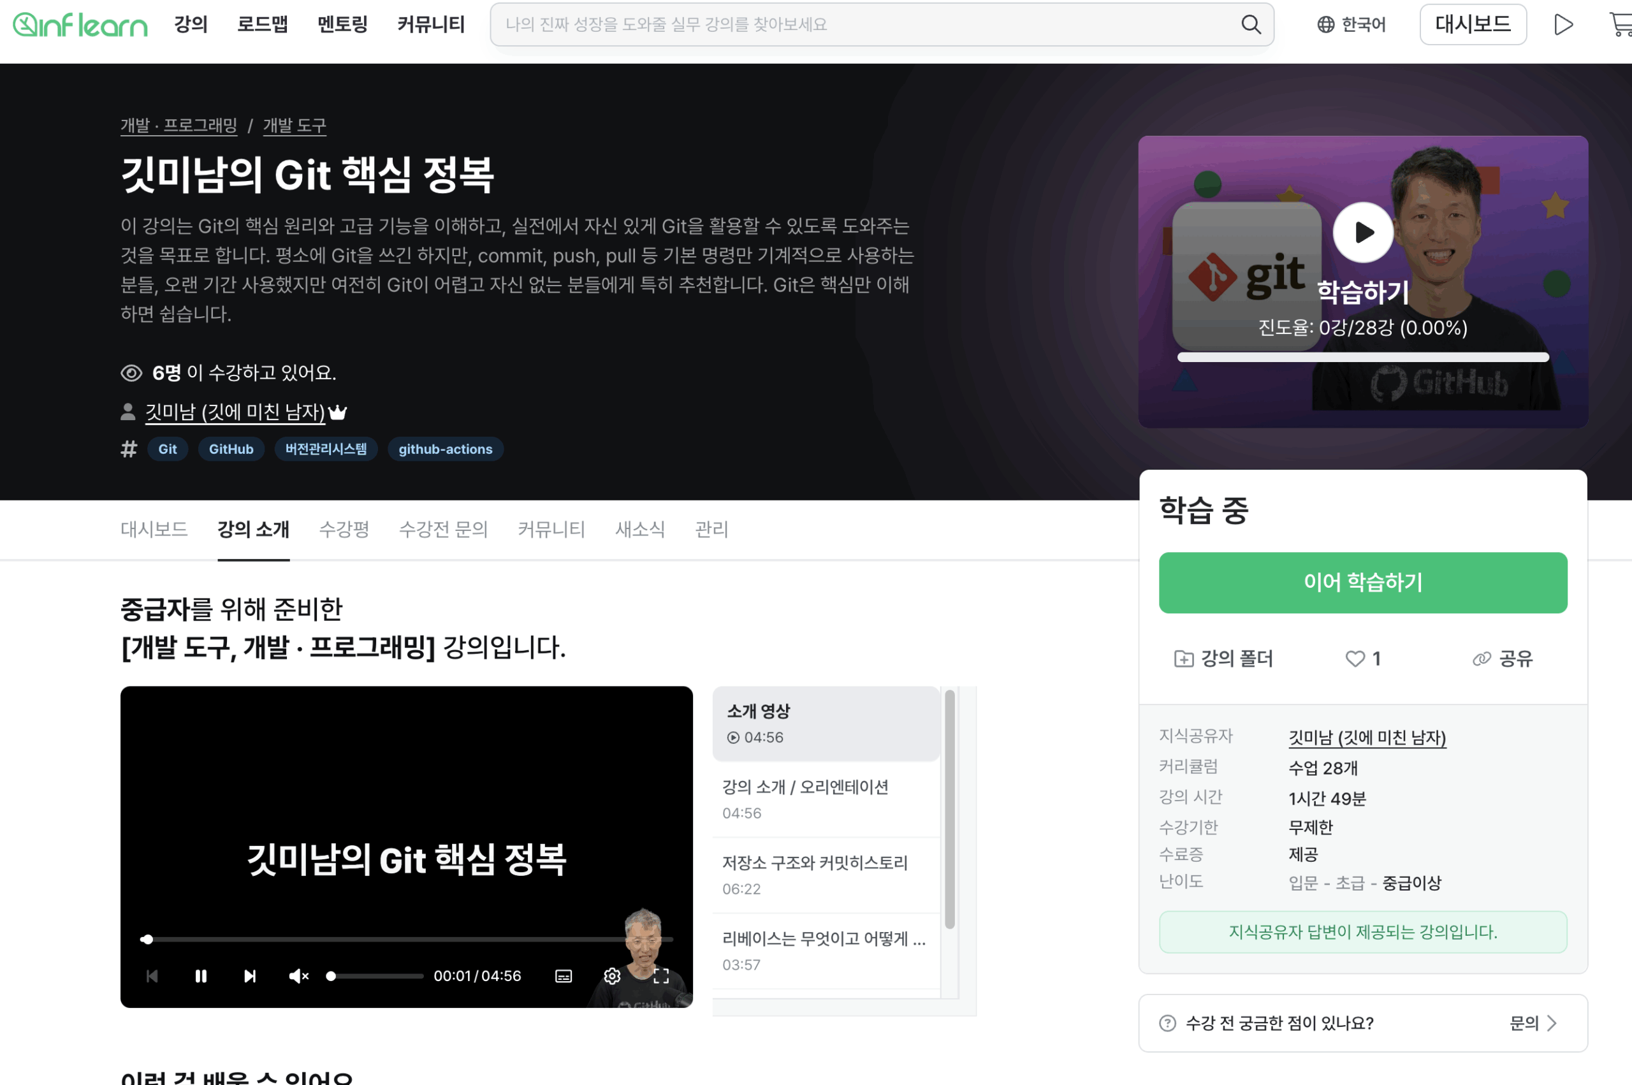Click the hashtag icon before tags
This screenshot has width=1632, height=1085.
[x=129, y=449]
